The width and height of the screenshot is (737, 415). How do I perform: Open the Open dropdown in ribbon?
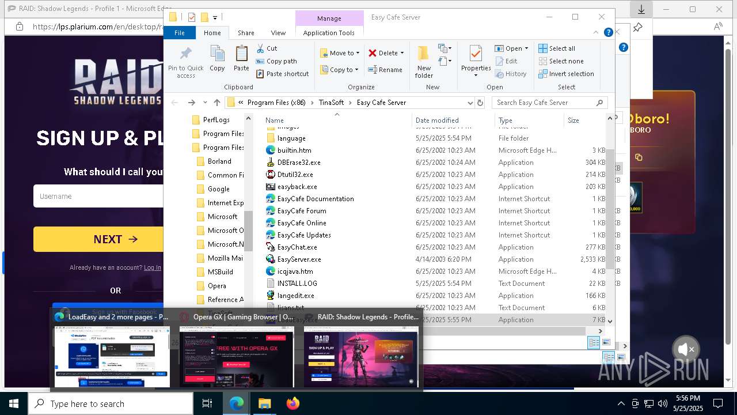click(x=512, y=48)
